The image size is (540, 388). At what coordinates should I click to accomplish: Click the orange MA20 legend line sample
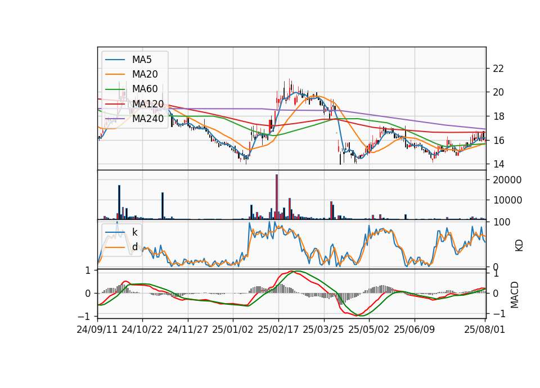(x=115, y=74)
